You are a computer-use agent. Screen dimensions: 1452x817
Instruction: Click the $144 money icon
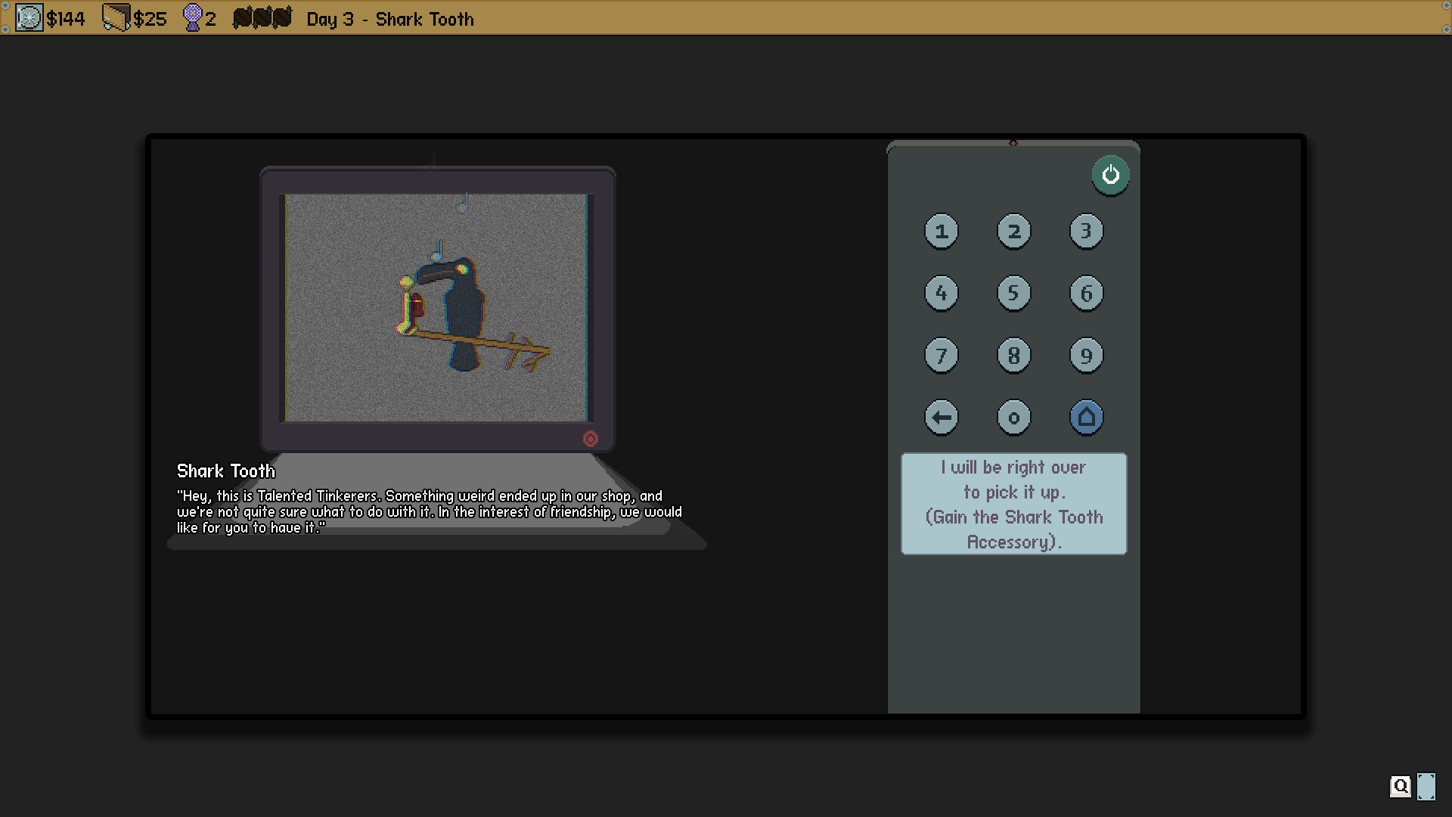(x=29, y=18)
